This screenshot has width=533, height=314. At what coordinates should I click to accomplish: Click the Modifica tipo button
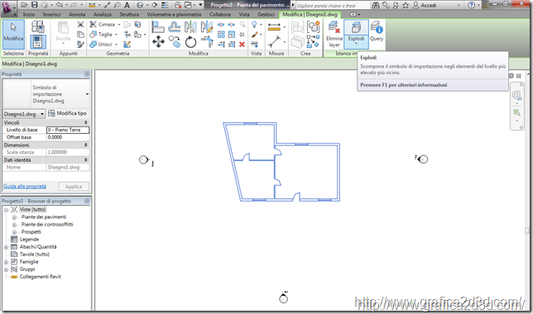[x=67, y=113]
